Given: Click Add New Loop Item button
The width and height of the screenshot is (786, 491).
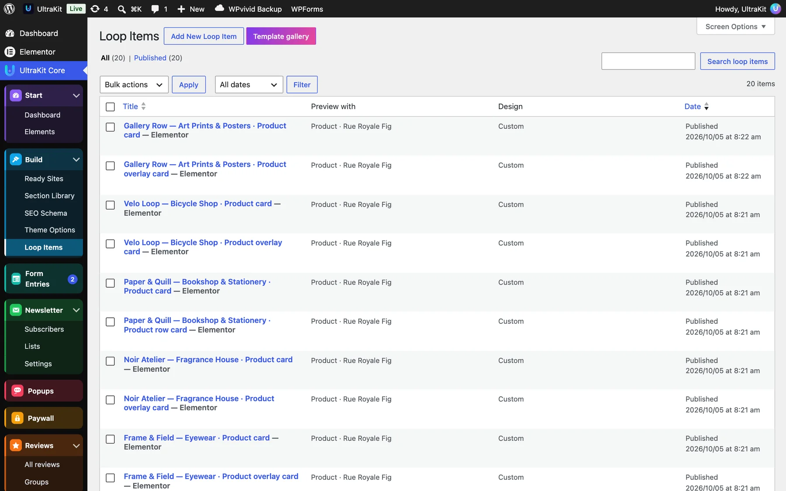Looking at the screenshot, I should (x=204, y=36).
